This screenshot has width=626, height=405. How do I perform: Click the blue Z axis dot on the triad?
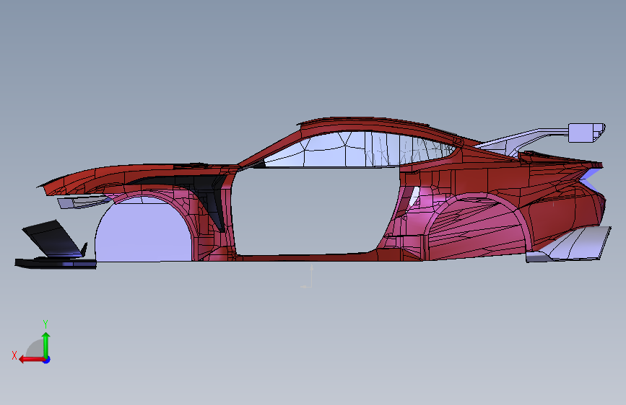47,360
